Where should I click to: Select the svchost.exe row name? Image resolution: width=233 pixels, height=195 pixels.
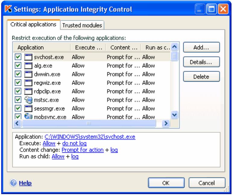tap(49, 57)
